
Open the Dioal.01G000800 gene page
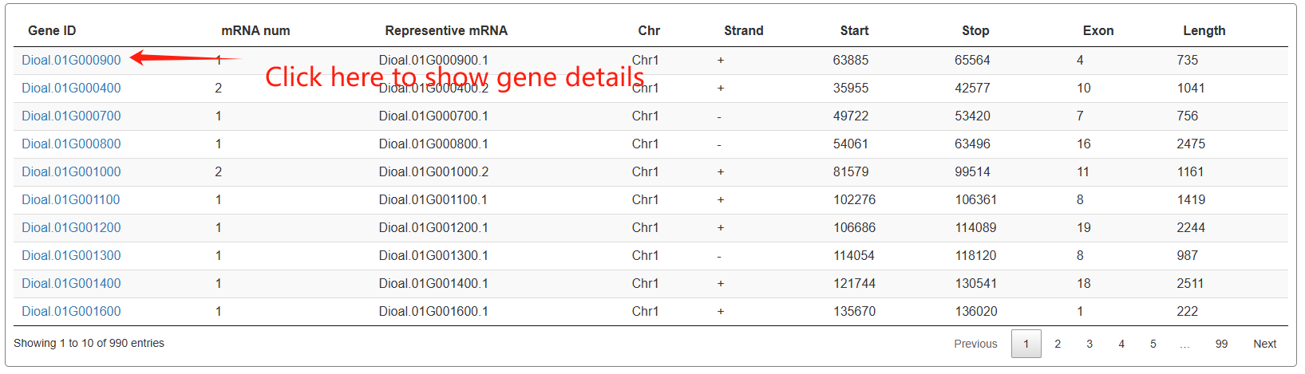pyautogui.click(x=71, y=144)
